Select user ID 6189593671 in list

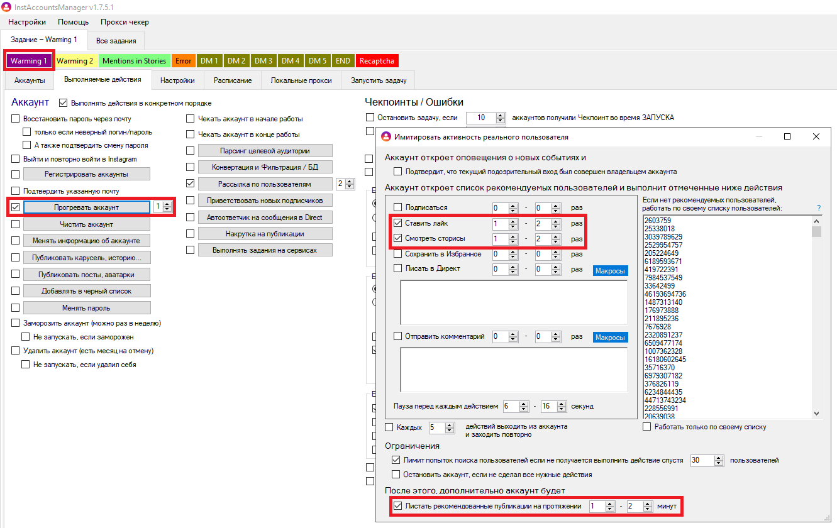(663, 261)
